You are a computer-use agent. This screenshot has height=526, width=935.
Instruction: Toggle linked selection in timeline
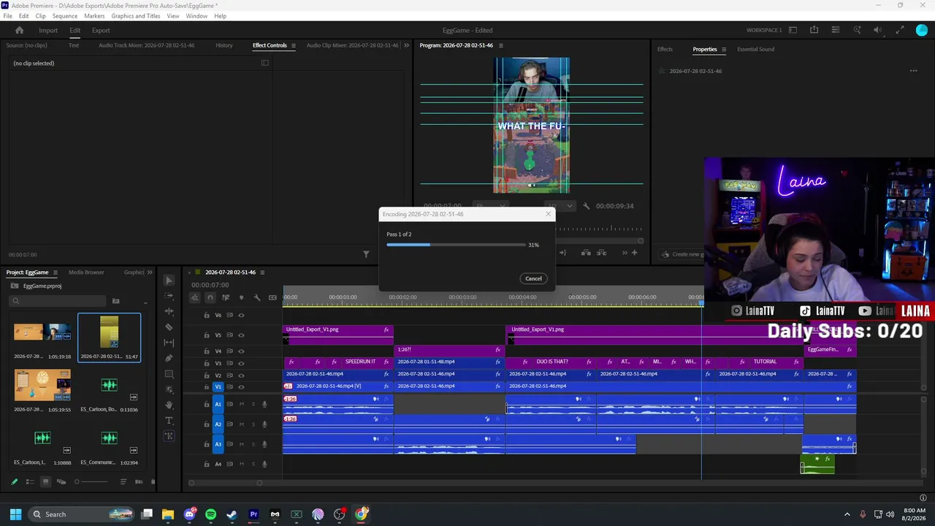pos(226,297)
